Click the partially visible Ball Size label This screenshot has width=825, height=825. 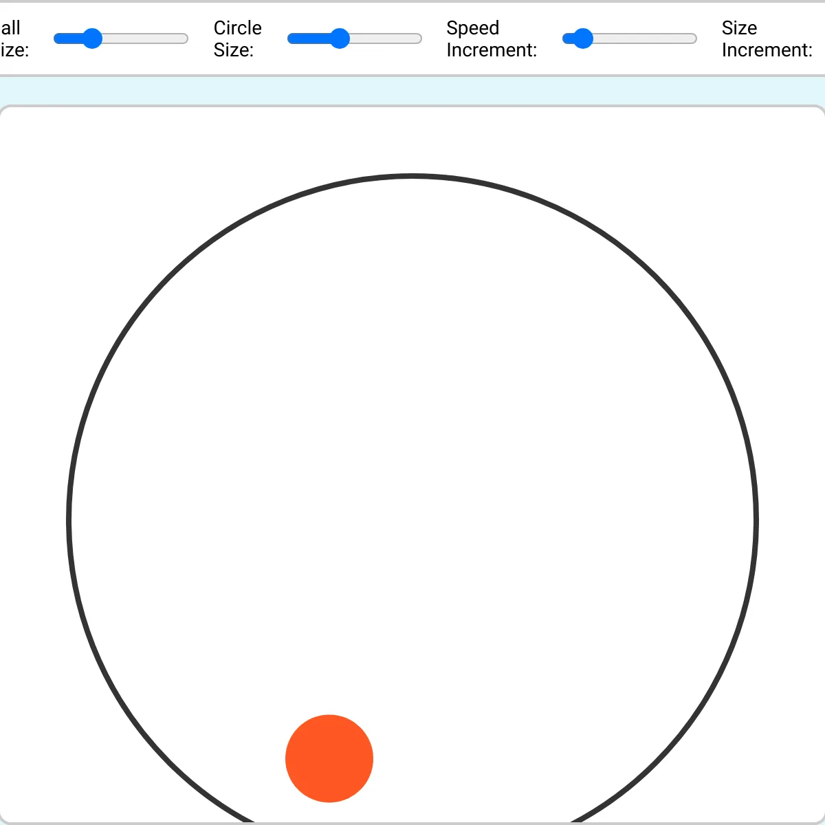[x=14, y=38]
